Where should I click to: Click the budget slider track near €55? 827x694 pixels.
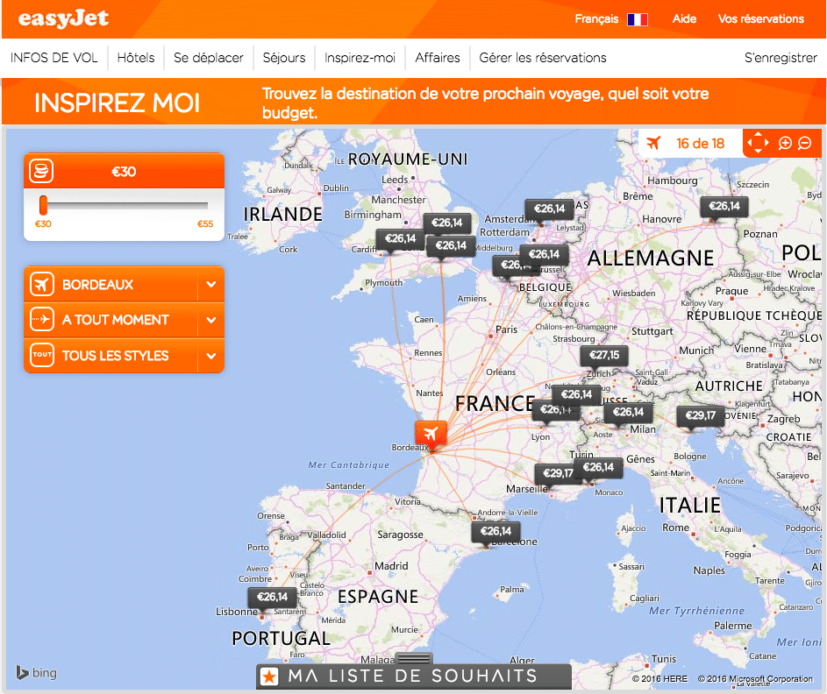[203, 206]
